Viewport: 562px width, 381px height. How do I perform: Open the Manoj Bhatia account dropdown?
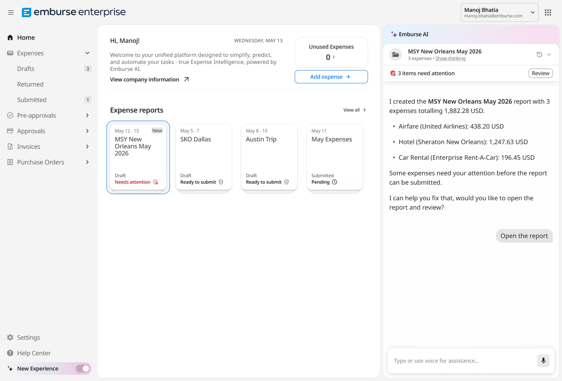500,12
